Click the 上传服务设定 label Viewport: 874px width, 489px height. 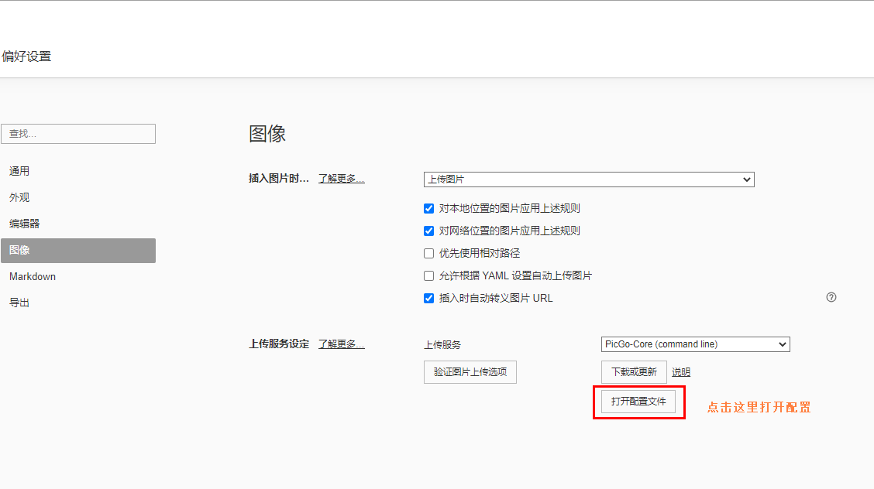click(x=279, y=344)
